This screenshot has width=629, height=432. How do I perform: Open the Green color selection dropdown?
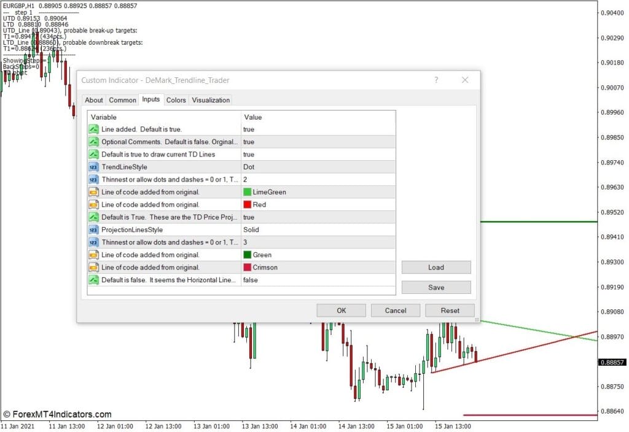(276, 255)
